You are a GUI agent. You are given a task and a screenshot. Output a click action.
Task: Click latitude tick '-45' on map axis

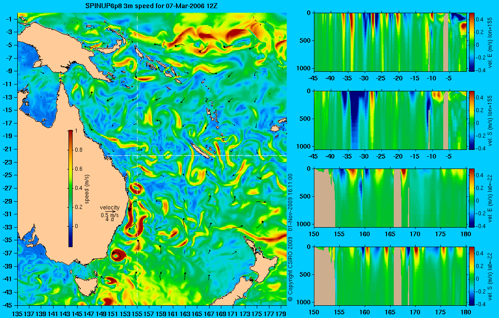(x=8, y=305)
